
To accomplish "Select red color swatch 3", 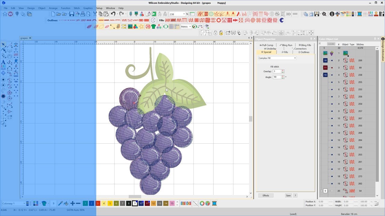I will point(98,203).
